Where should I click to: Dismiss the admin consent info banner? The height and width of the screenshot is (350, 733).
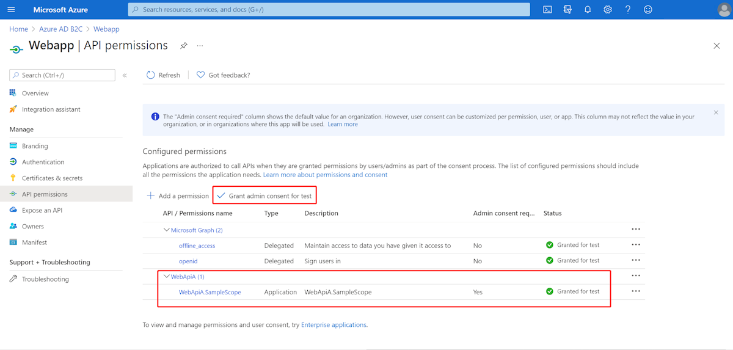point(716,112)
